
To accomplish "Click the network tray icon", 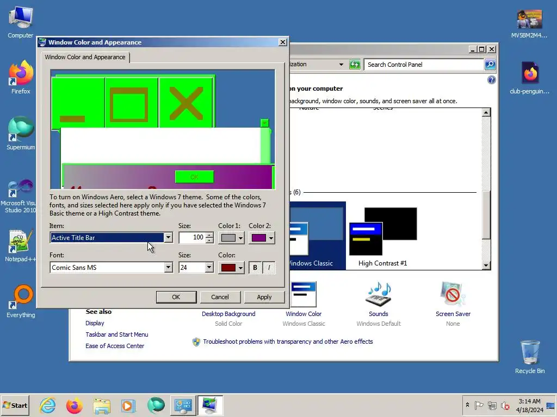I will pos(492,405).
